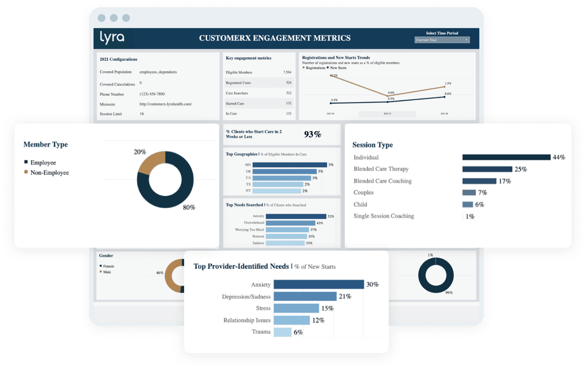Click the OR geography bar

tap(284, 171)
